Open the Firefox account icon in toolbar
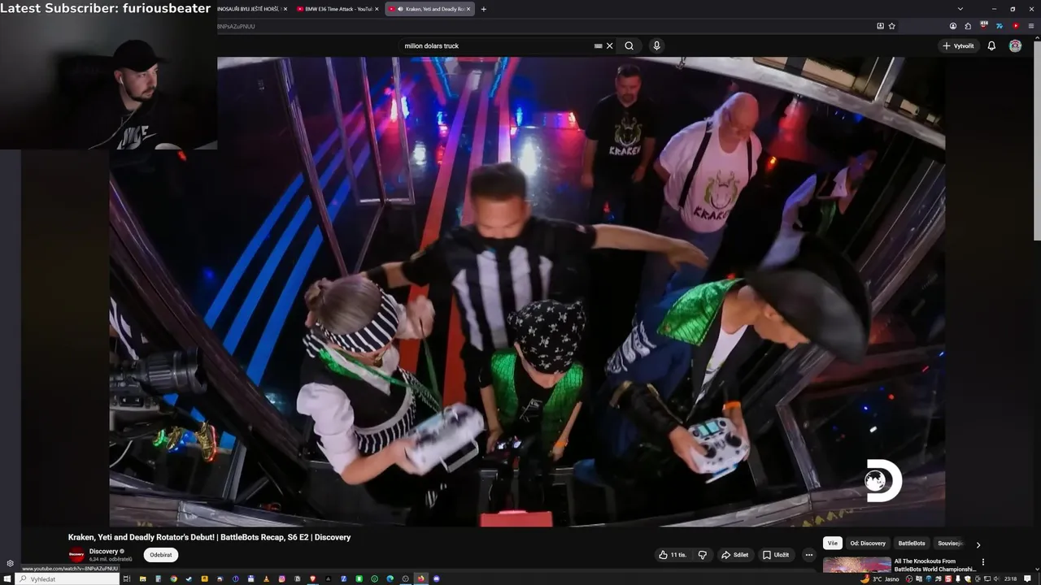The image size is (1041, 585). click(953, 26)
